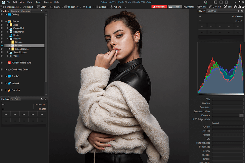Image resolution: width=245 pixels, height=163 pixels.
Task: Toggle easy-select marker beside Music
Action: tap(2, 35)
